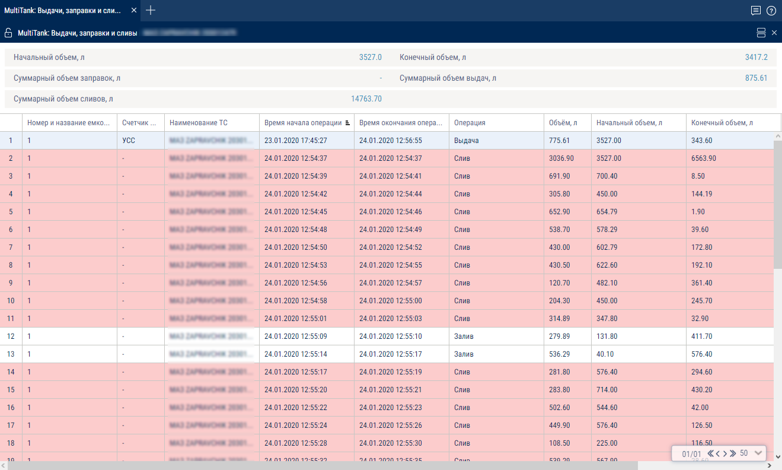Click end volume cell 172.80

(x=730, y=247)
